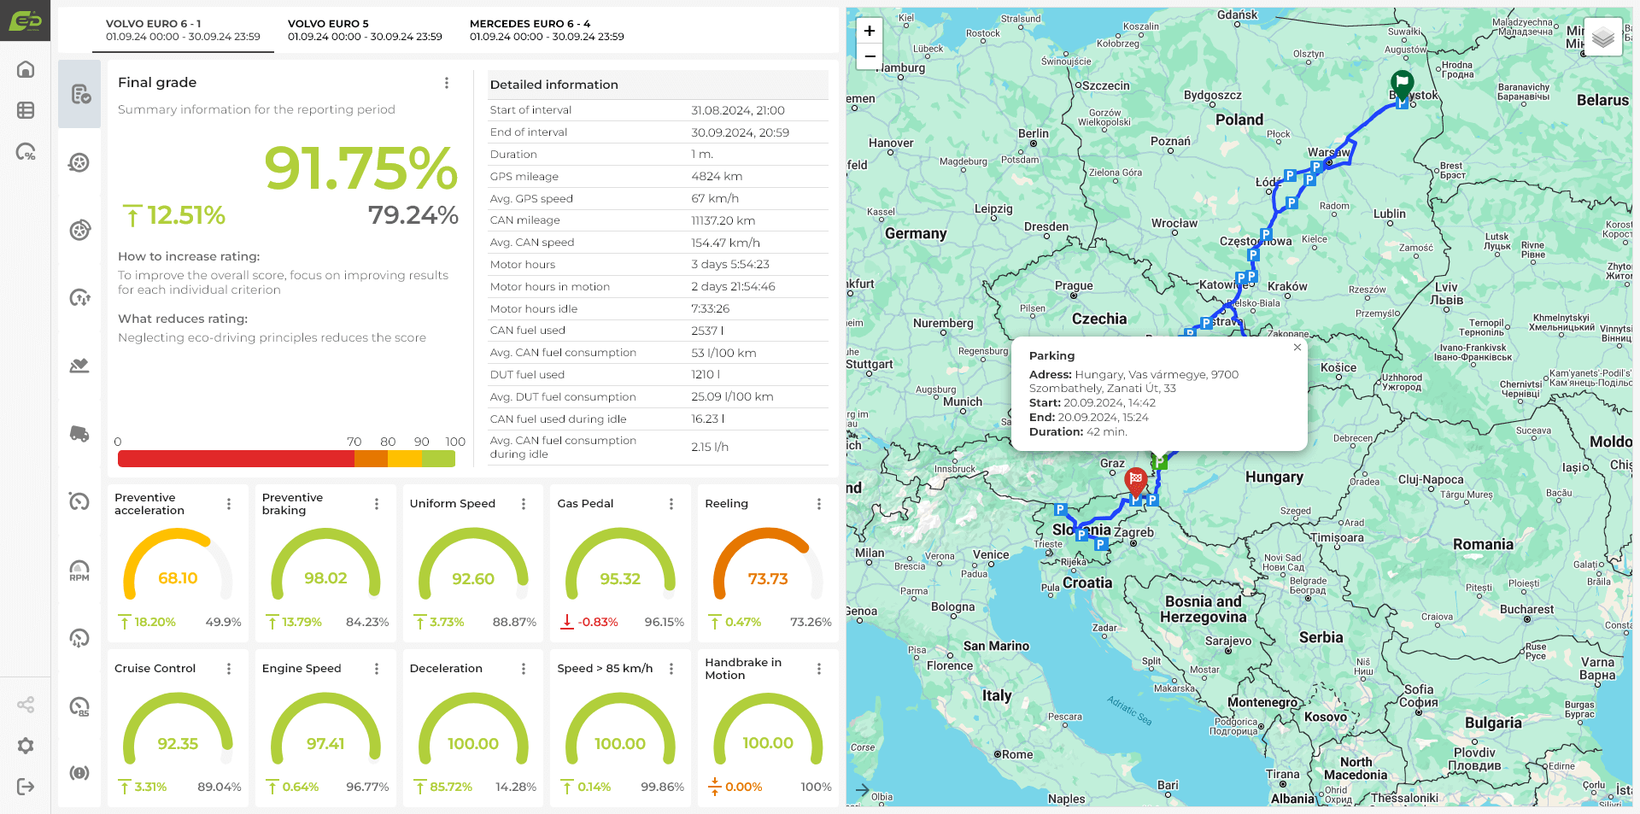1640x814 pixels.
Task: Open the map layers selector
Action: point(1603,37)
